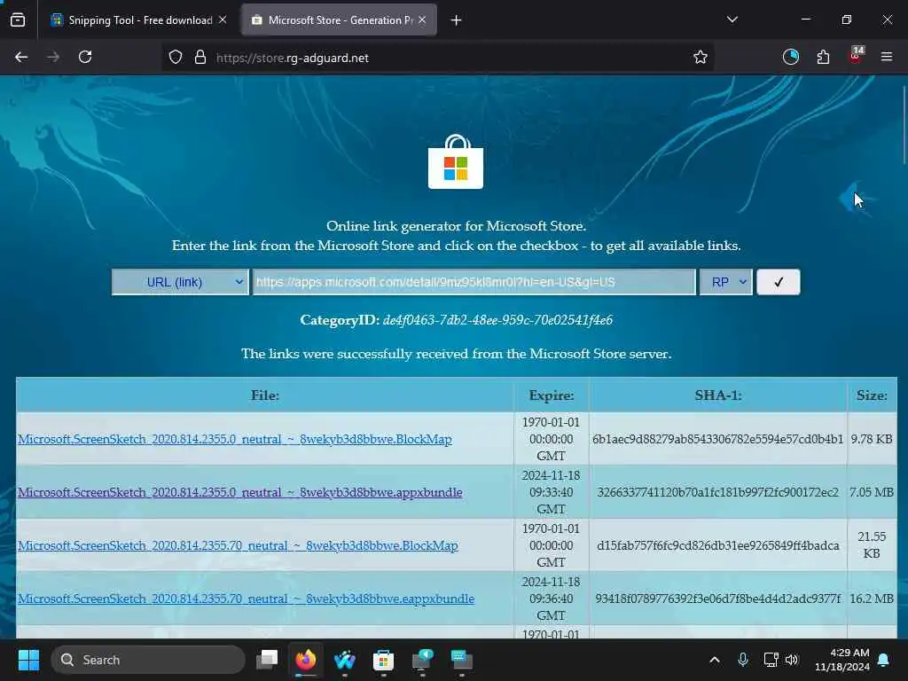
Task: Click SHA-1 hash starting with 6b1aec9d
Action: click(x=717, y=439)
